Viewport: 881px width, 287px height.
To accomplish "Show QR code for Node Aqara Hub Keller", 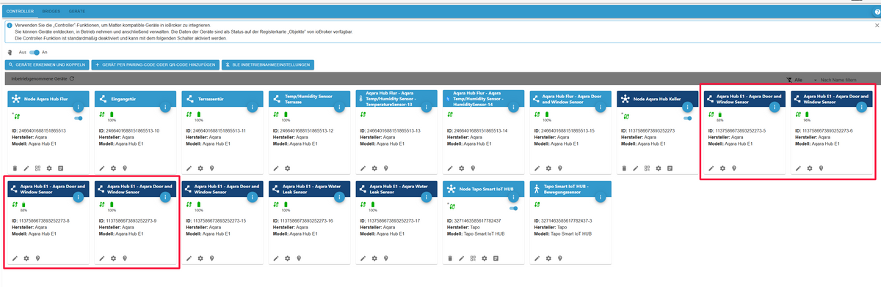I will click(x=647, y=168).
